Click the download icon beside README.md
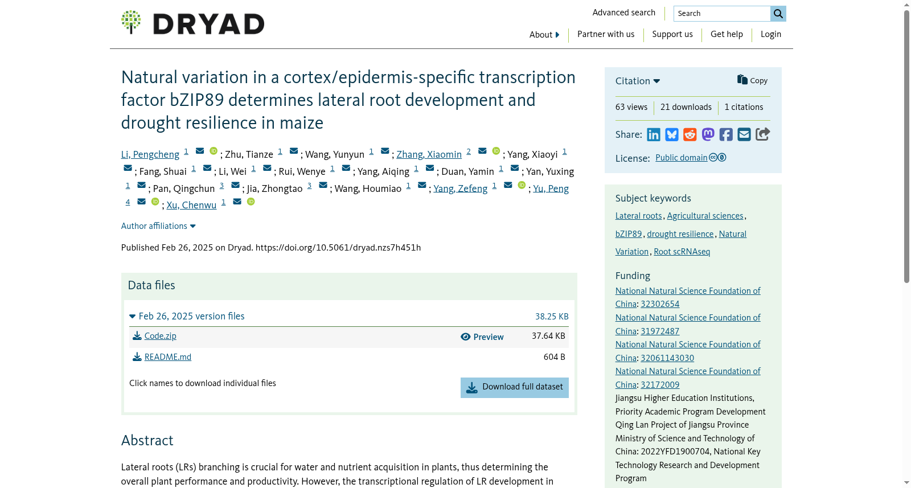This screenshot has height=488, width=911. click(x=137, y=357)
